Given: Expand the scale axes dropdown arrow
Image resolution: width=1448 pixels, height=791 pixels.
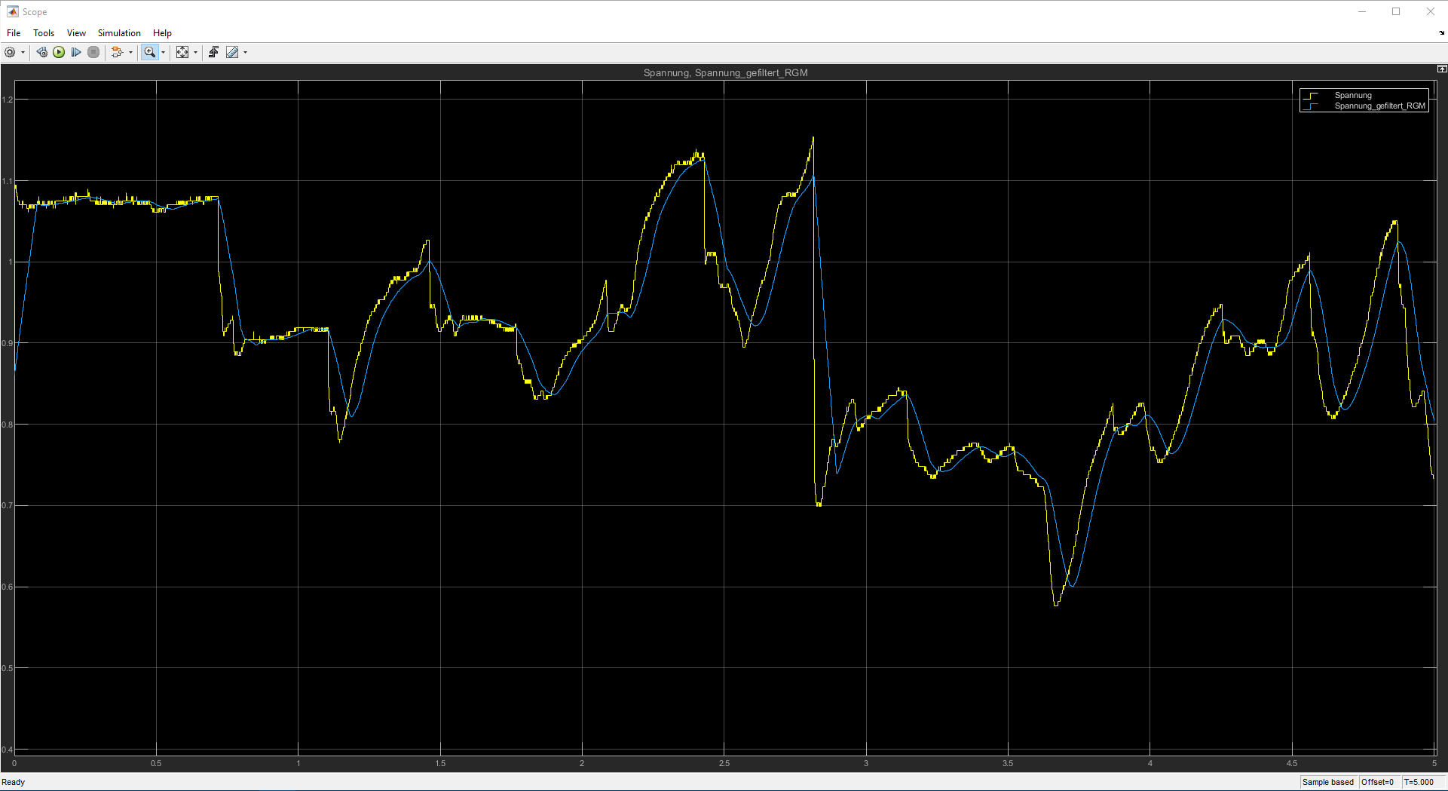Looking at the screenshot, I should 195,53.
